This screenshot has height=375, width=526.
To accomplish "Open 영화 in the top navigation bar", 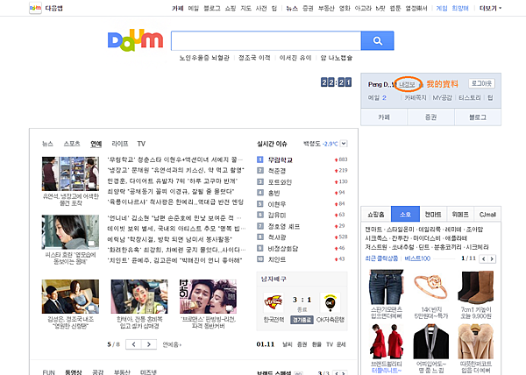I will (x=345, y=8).
